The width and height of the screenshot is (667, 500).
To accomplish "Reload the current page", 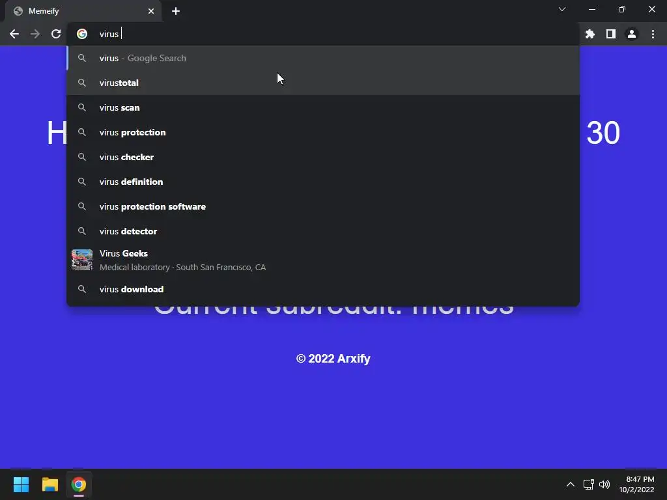I will tap(56, 34).
